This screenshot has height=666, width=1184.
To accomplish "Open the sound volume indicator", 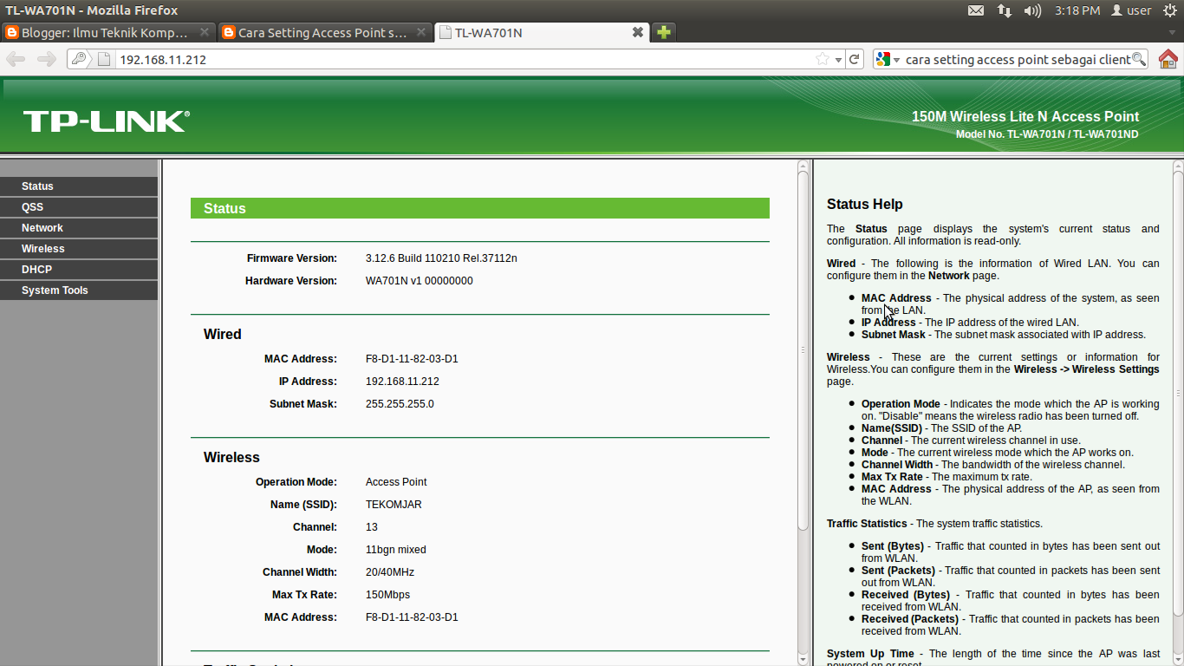I will tap(1032, 10).
